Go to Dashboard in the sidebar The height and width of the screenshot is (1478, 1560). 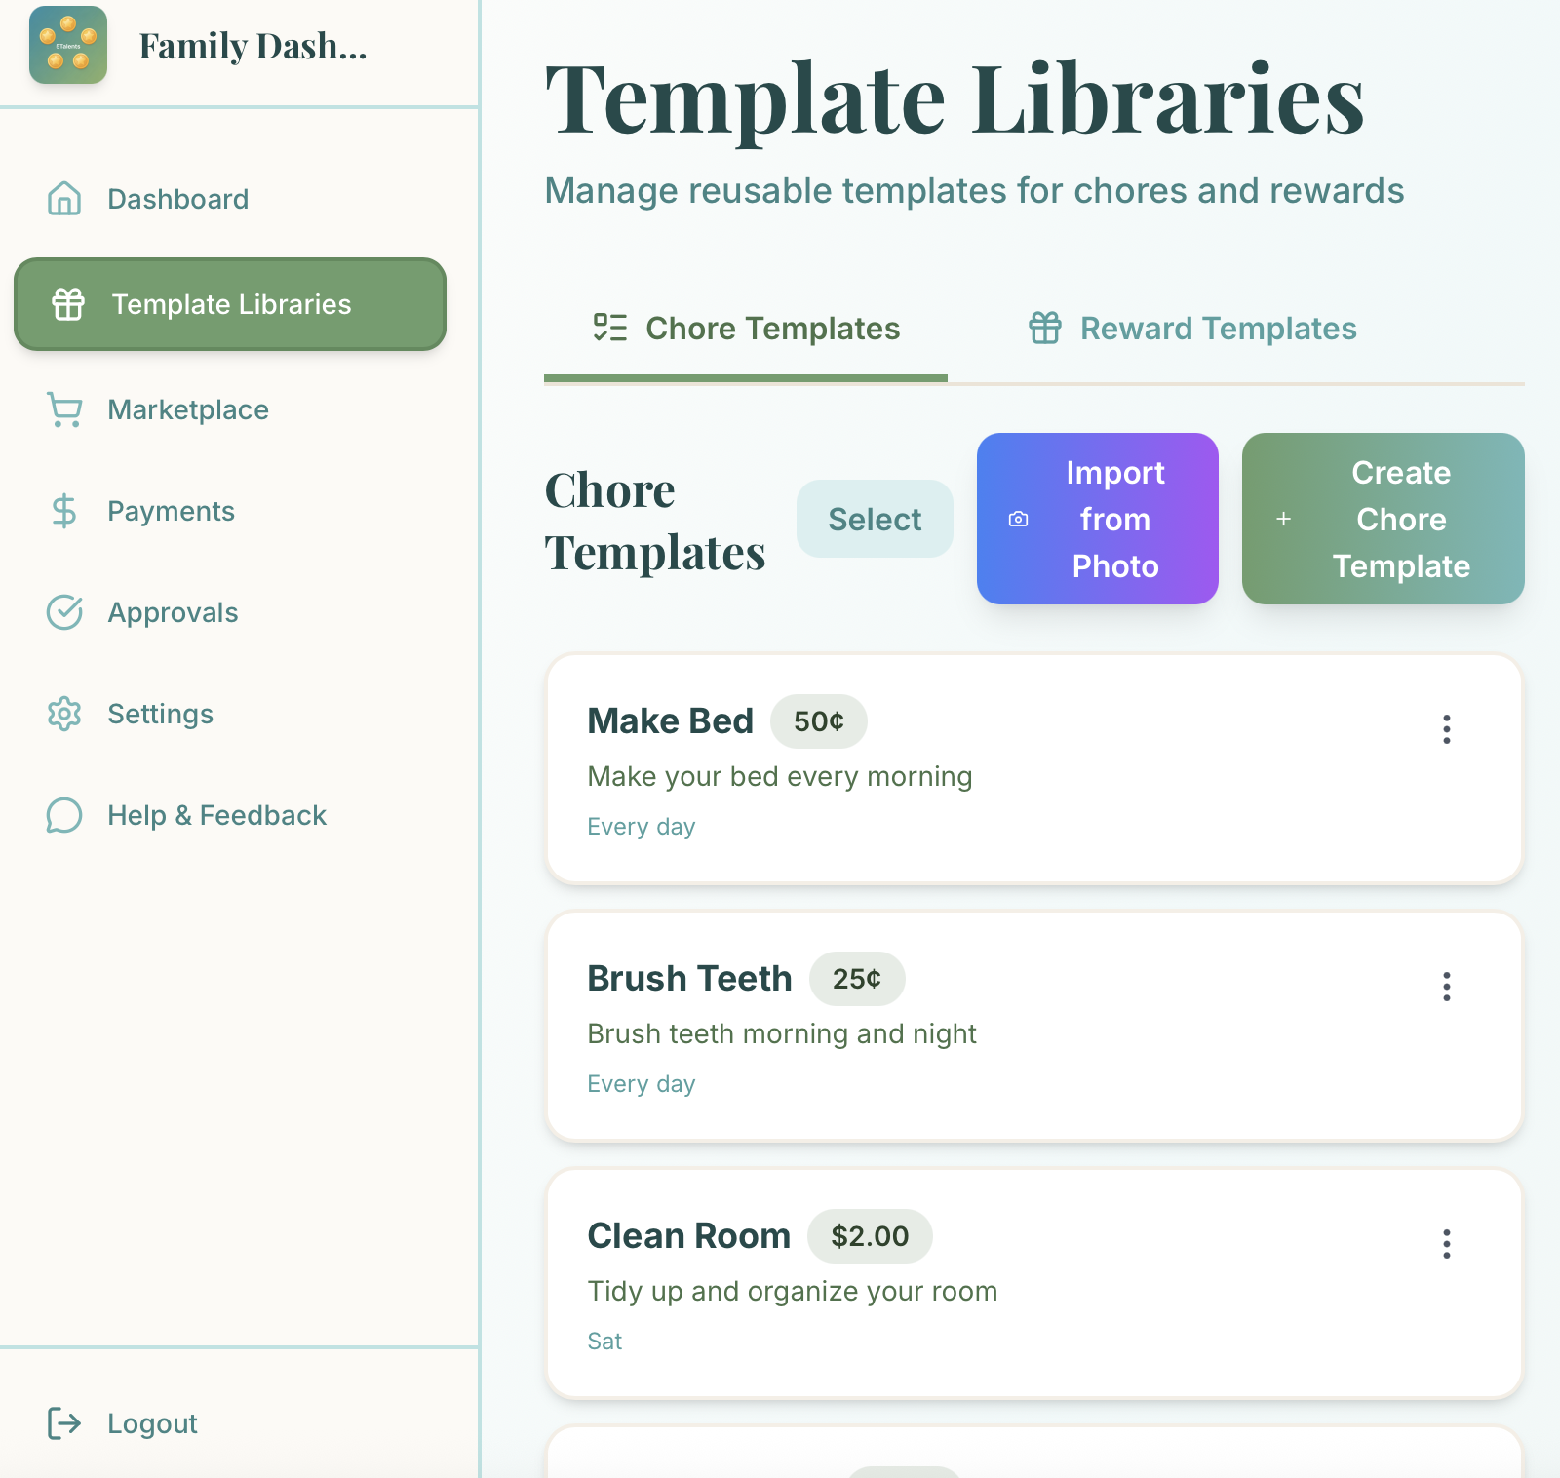(230, 199)
